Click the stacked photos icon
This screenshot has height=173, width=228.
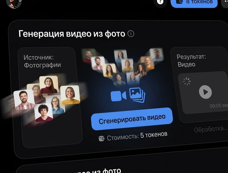point(138,95)
